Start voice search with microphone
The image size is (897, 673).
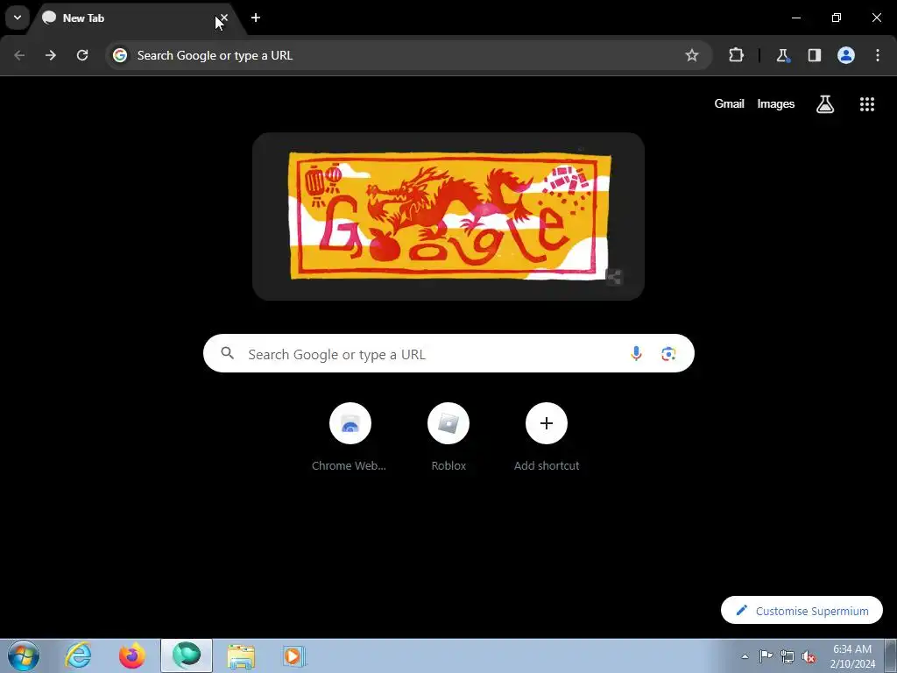(636, 353)
